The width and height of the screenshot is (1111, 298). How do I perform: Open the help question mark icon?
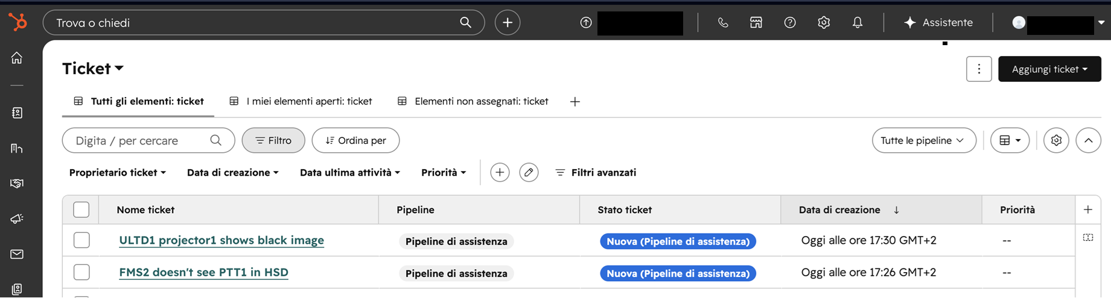tap(790, 22)
